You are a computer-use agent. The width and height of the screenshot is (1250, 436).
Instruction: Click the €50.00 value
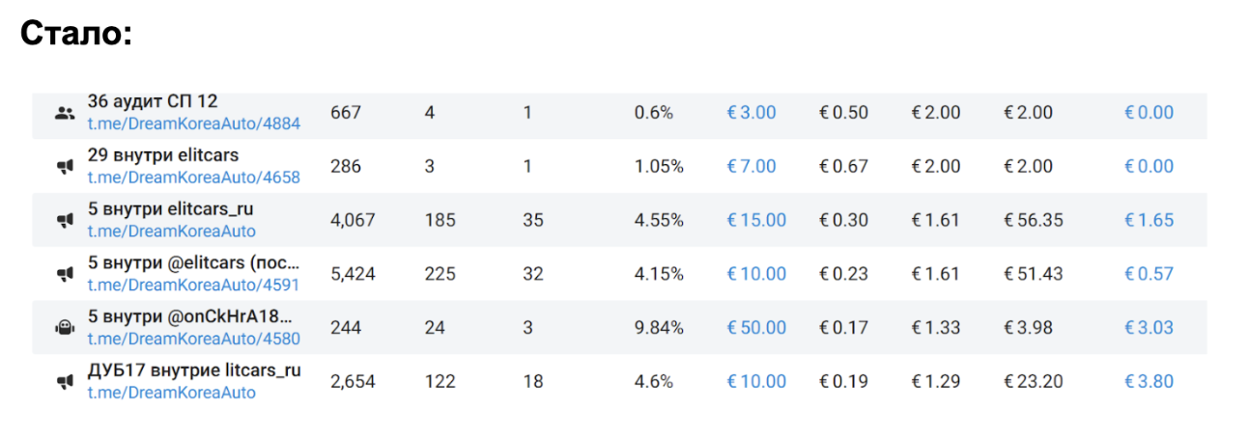(755, 328)
